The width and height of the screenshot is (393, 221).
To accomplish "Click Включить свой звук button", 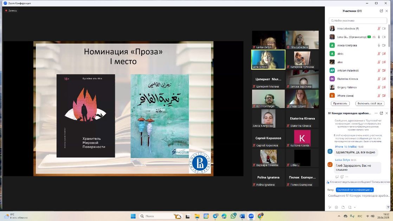I will pos(370,104).
